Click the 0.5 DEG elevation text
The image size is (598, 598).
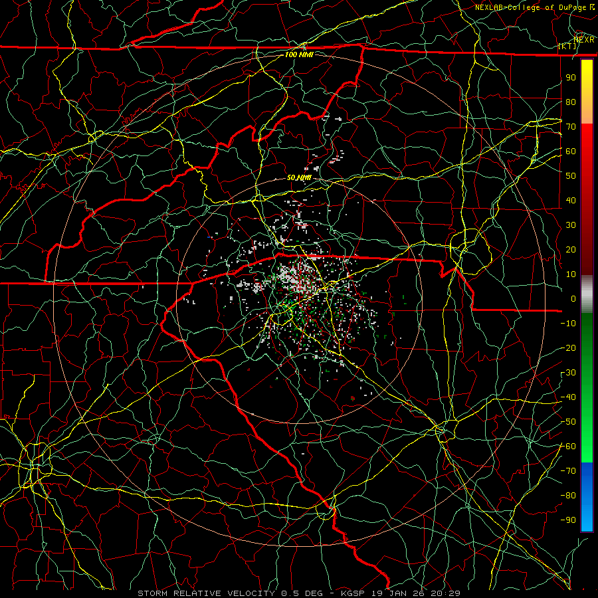[301, 593]
